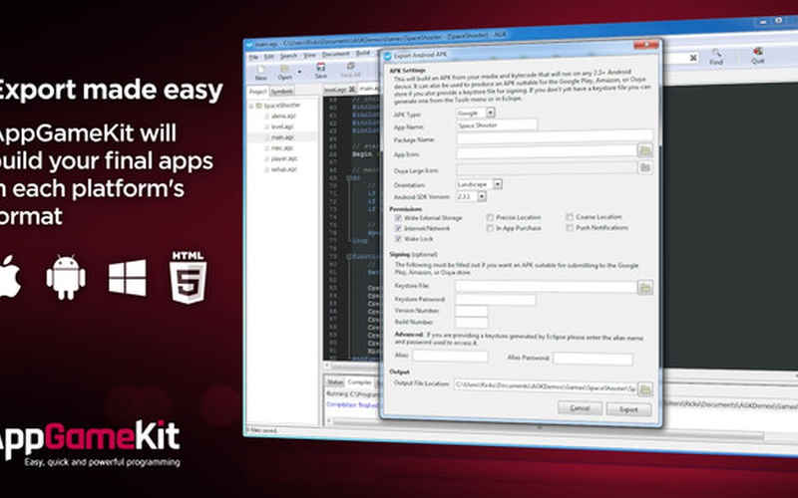Enable Precise Location permission
The width and height of the screenshot is (798, 498).
coord(490,216)
